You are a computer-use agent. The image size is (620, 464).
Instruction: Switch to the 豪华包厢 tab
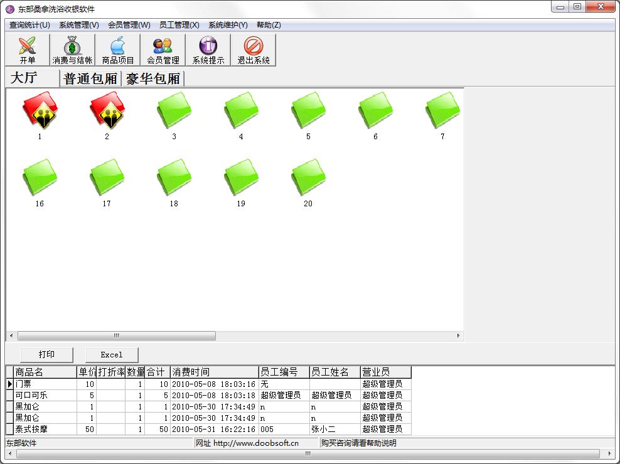pyautogui.click(x=153, y=79)
